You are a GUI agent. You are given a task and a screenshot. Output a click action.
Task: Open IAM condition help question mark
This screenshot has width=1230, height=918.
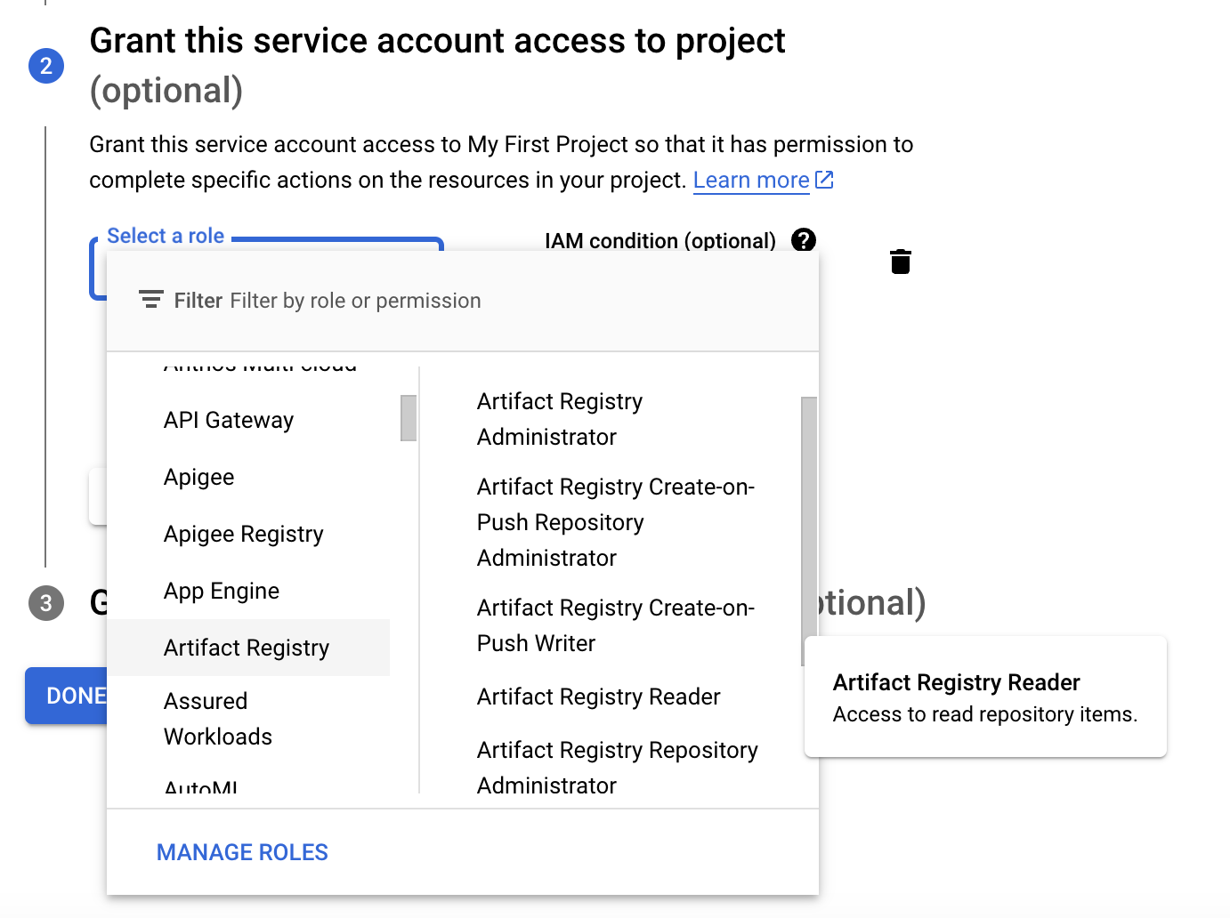tap(803, 240)
